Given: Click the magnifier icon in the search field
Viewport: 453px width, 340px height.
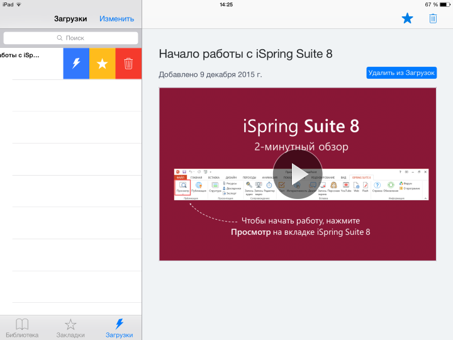Looking at the screenshot, I should point(60,38).
